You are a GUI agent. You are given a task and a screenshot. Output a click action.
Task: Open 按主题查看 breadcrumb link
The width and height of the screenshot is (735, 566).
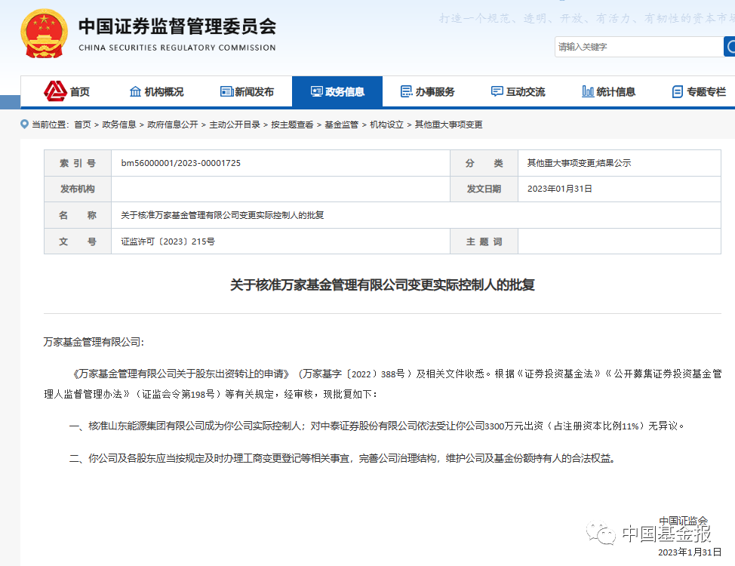(x=292, y=125)
